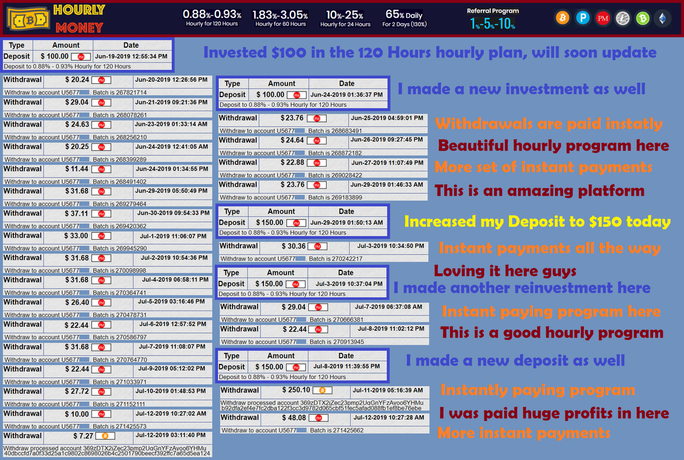Click the date 'Jul-11-2019 05:16:39 AM'
This screenshot has height=460, width=684.
coord(388,390)
